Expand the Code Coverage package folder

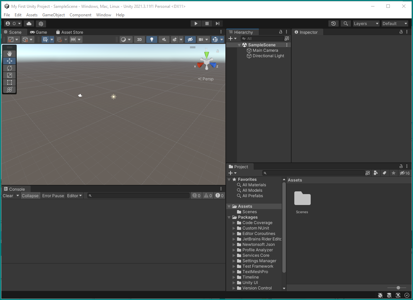(234, 223)
